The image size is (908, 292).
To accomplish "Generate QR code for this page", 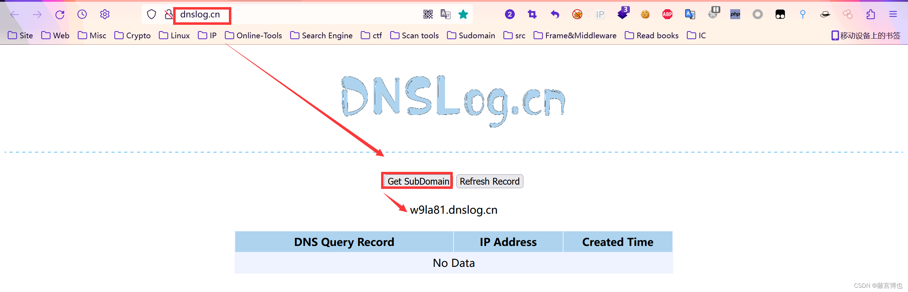I will [428, 14].
